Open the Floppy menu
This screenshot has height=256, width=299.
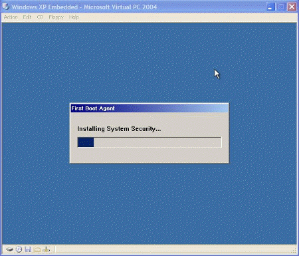(56, 17)
